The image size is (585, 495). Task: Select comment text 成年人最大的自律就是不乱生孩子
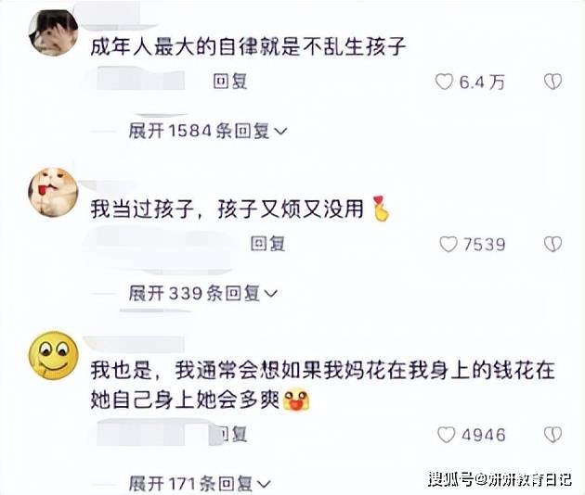(249, 47)
